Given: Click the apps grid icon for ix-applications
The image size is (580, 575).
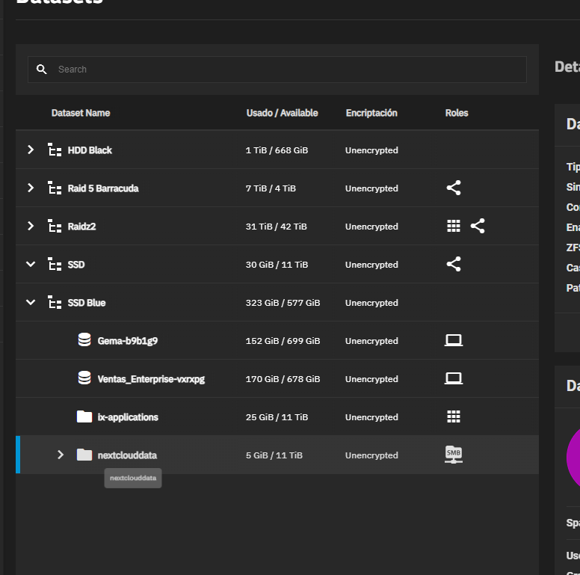Looking at the screenshot, I should point(454,416).
